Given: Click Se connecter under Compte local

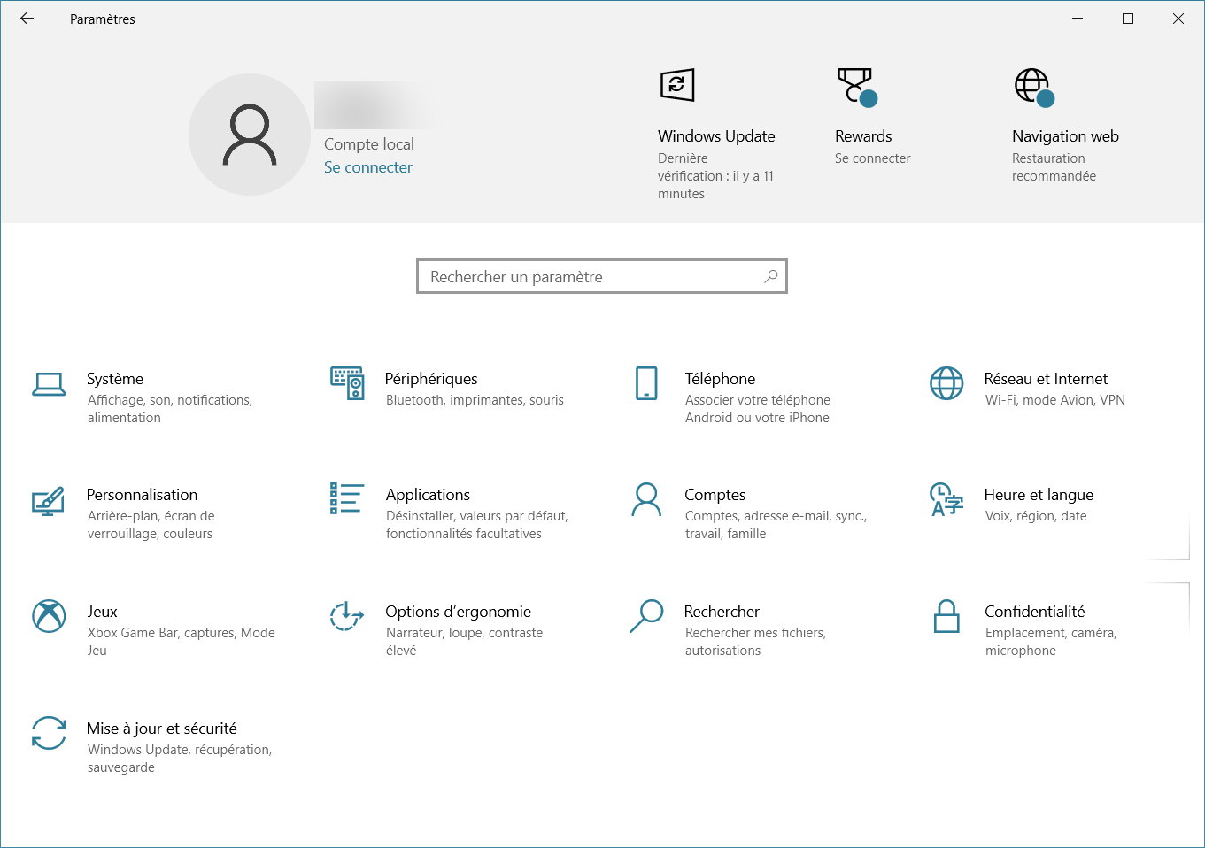Looking at the screenshot, I should 368,167.
